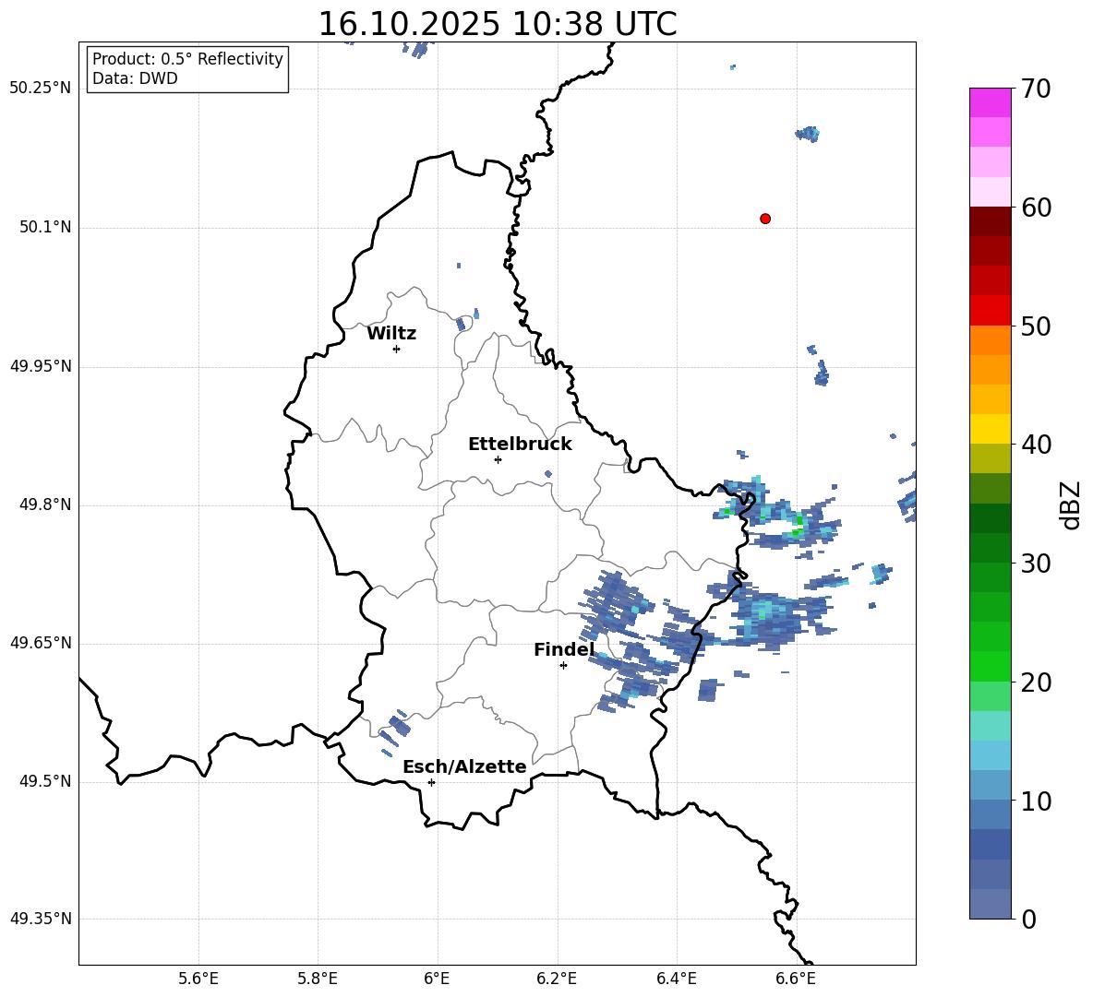Image resolution: width=1093 pixels, height=997 pixels.
Task: Click the Product: 0.5° Reflectivity text
Action: click(x=187, y=59)
